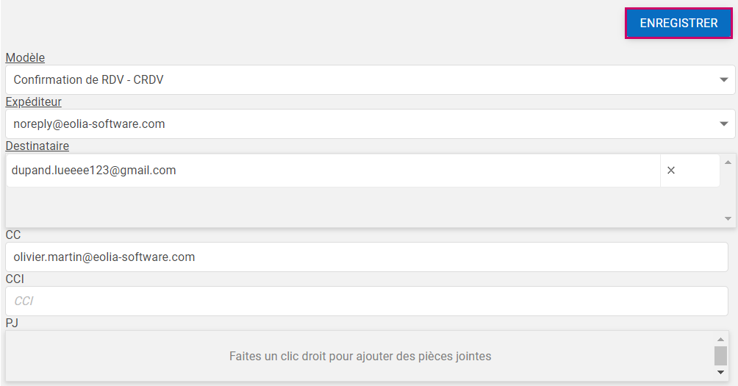Click the PJ area scrollbar thumb
This screenshot has height=386, width=738.
pos(720,356)
